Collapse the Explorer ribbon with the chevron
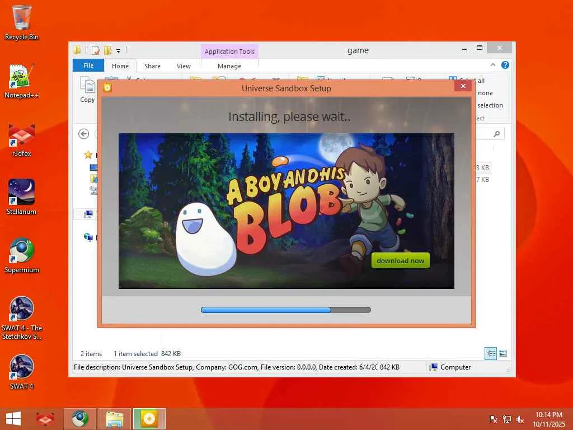The height and width of the screenshot is (430, 573). pos(492,65)
